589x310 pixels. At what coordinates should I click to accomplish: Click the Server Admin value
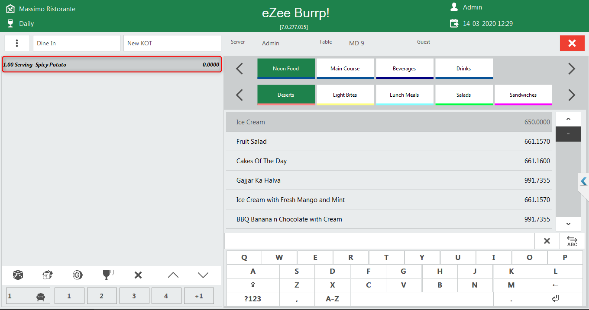pos(271,43)
